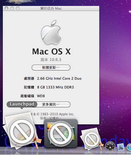Click the 更多資訊… button
The width and height of the screenshot is (131, 155).
(x=51, y=104)
